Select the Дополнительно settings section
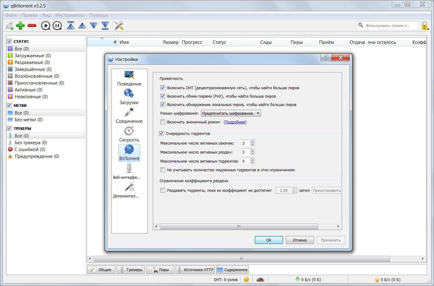Viewport: 434px width, 286px height. coord(126,190)
